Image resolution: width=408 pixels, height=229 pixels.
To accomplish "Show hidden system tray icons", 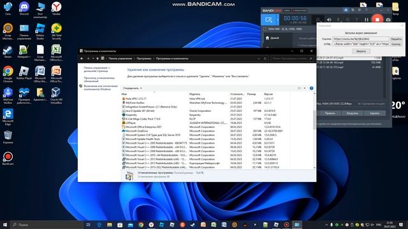I will tap(326, 225).
